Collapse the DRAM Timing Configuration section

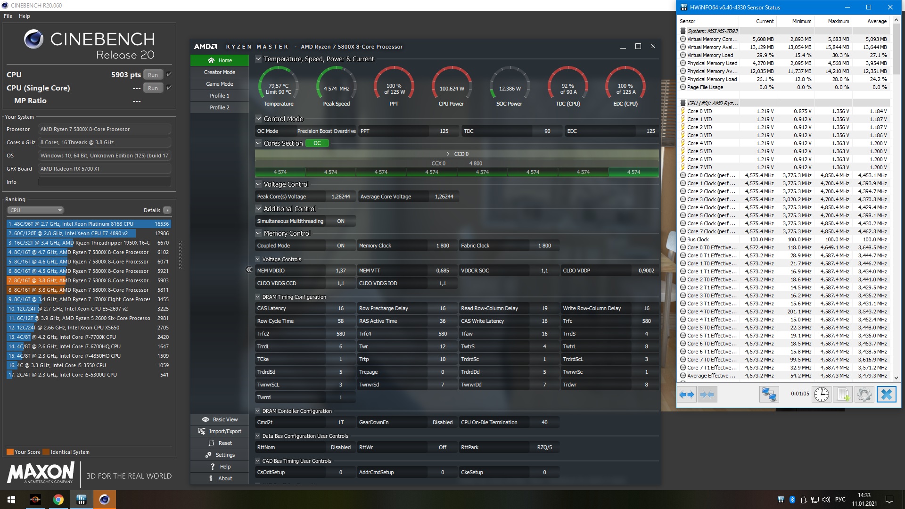click(258, 297)
